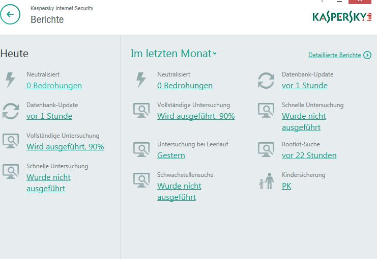The height and width of the screenshot is (259, 377).
Task: Click the monthly Datenbank-Update refresh icon
Action: click(266, 81)
